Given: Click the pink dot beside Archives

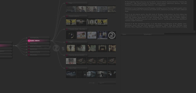Looking at the screenshot, I should point(29,55).
